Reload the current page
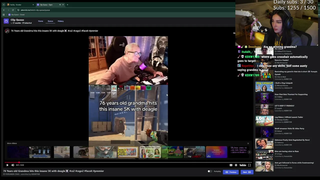 (x=13, y=10)
